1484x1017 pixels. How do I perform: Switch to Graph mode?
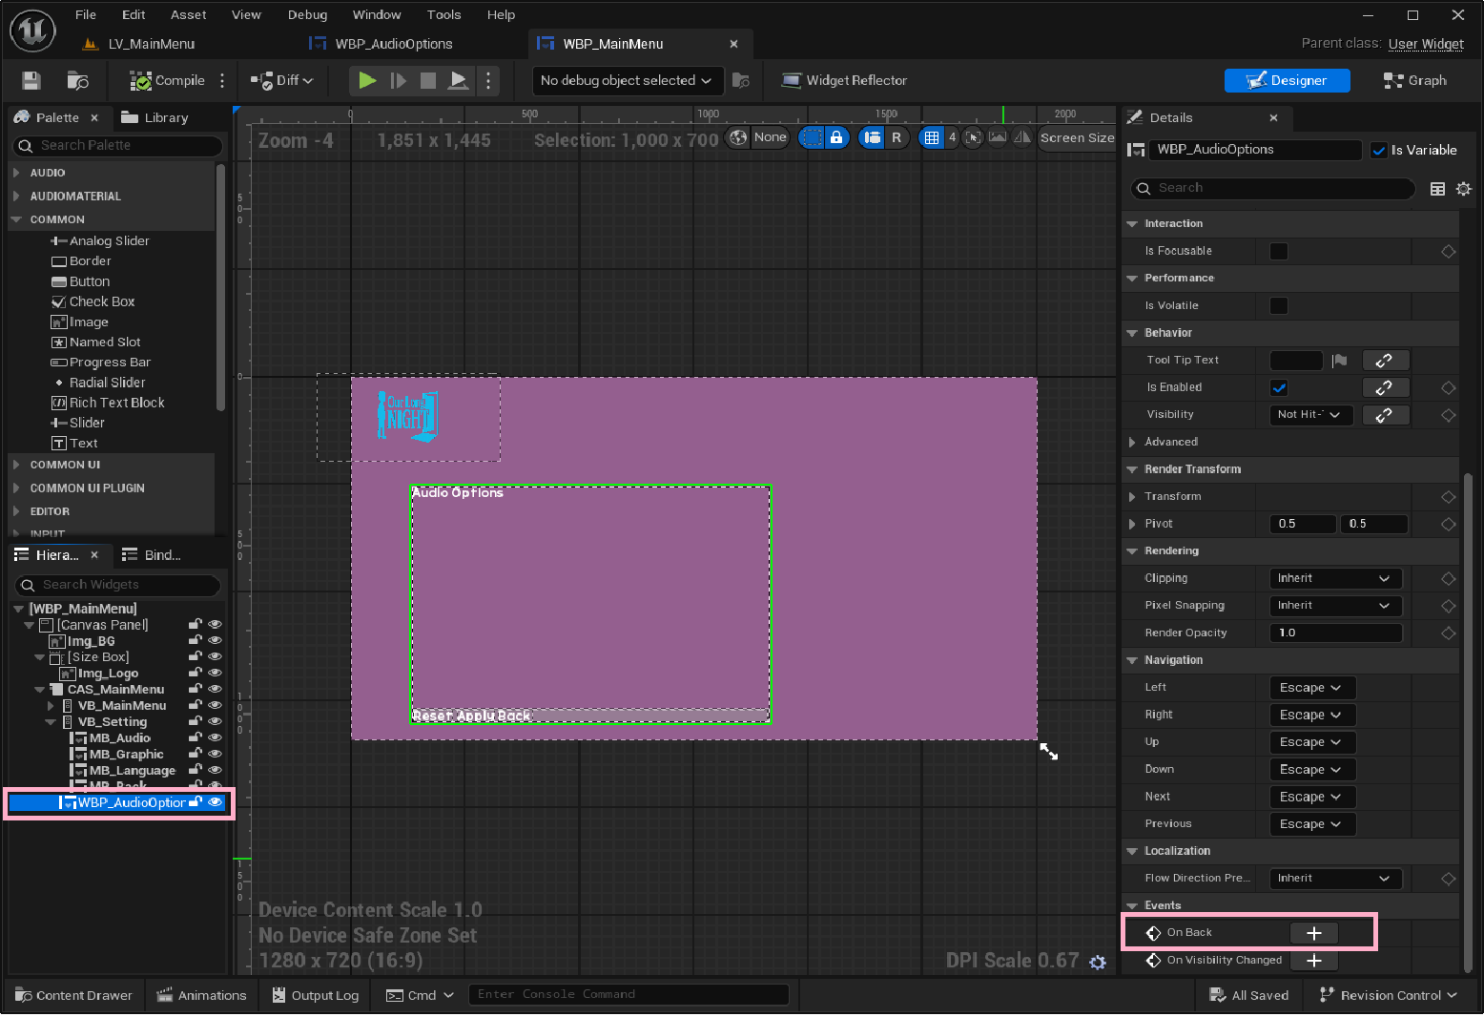coord(1415,81)
